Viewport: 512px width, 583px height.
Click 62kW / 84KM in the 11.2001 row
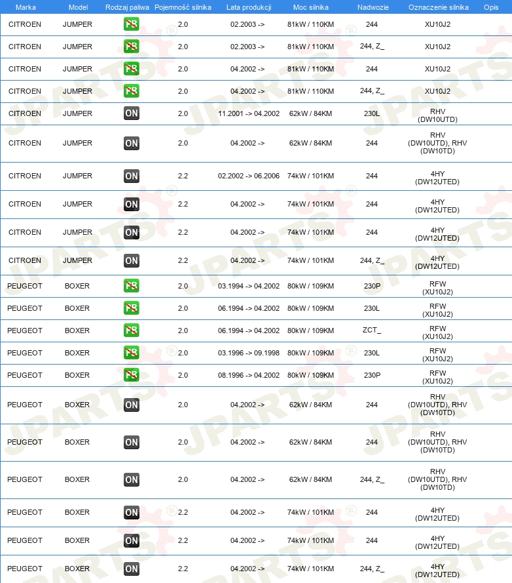311,113
